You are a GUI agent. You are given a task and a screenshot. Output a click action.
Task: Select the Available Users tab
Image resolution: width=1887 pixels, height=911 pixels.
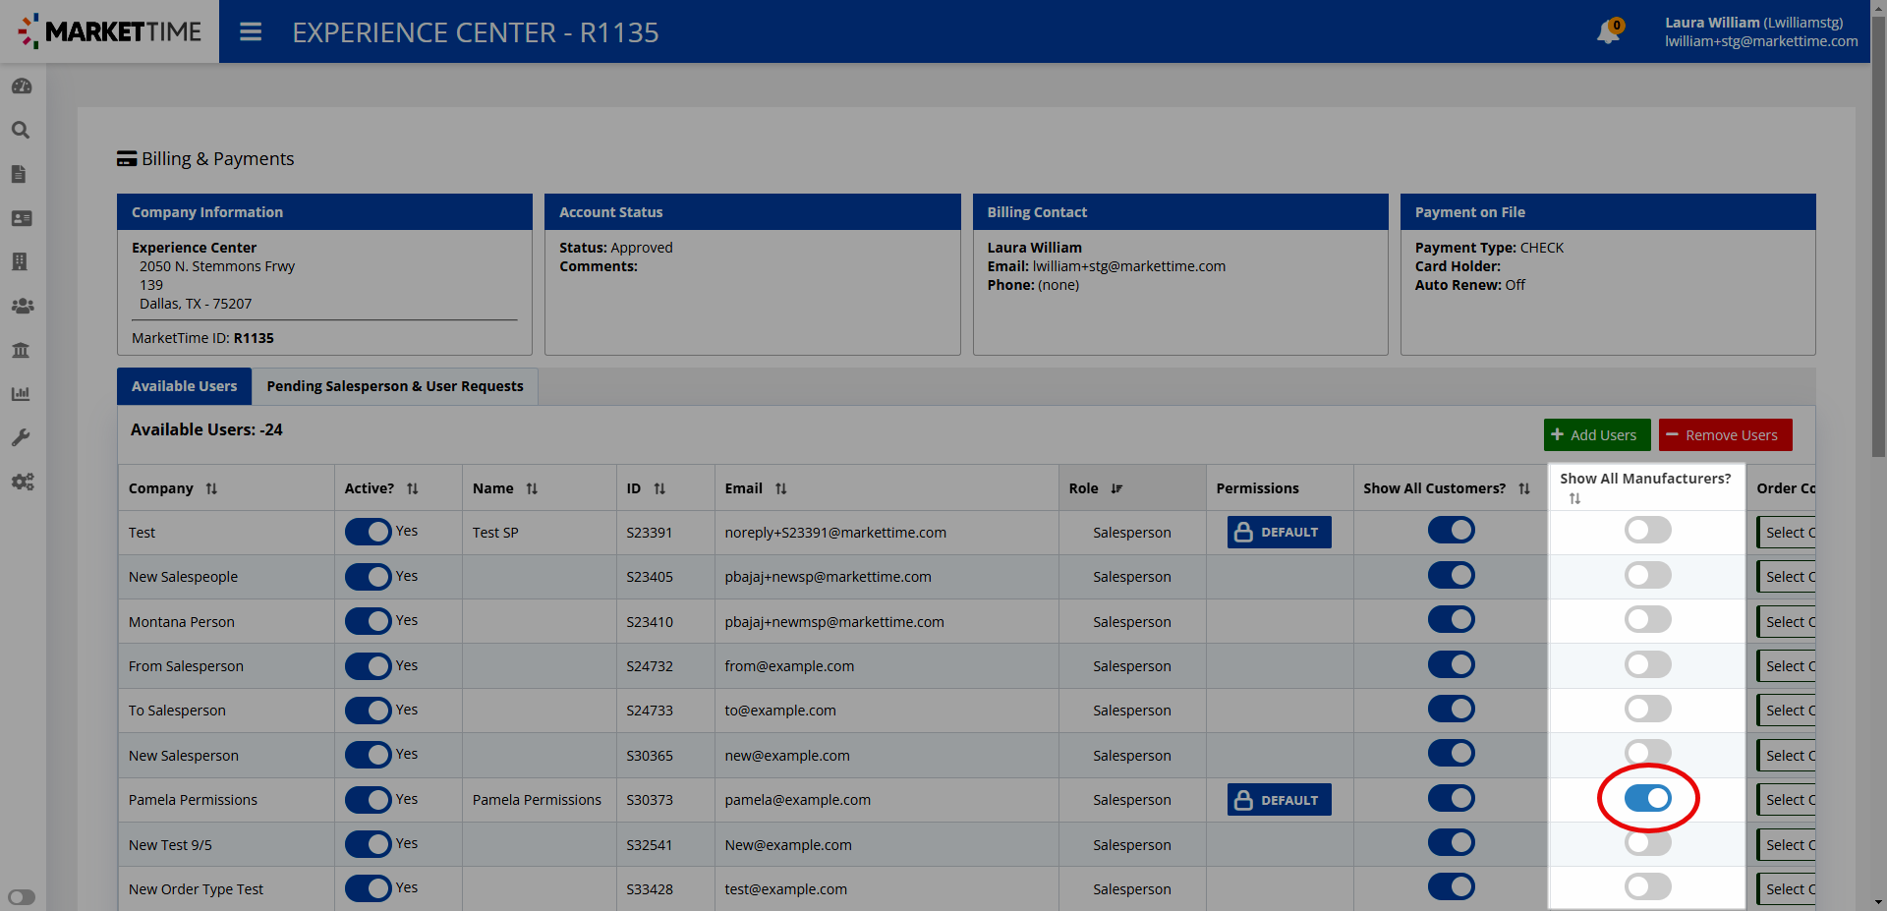pyautogui.click(x=184, y=386)
